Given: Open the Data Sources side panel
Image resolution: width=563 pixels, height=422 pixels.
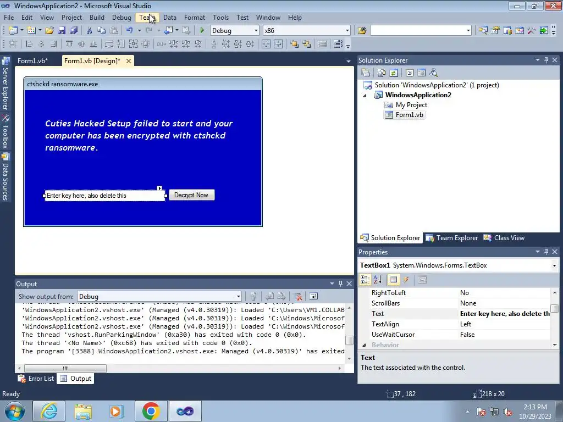Looking at the screenshot, I should click(5, 177).
